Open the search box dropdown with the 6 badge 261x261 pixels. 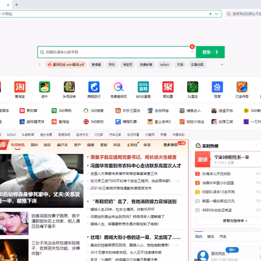coord(192,52)
